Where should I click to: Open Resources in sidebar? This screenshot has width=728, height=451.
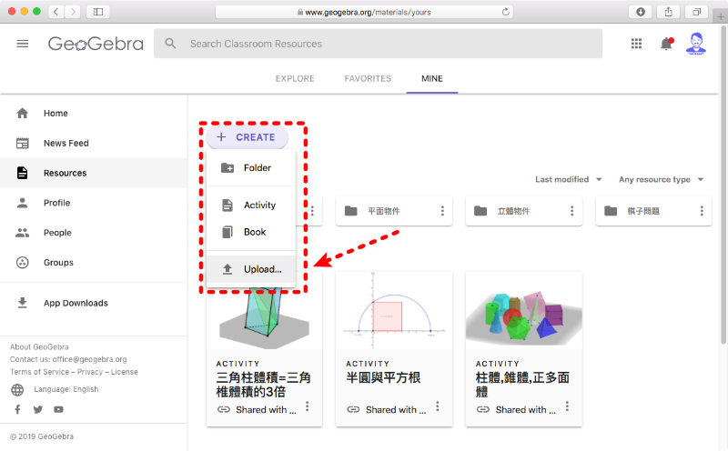tap(93, 173)
